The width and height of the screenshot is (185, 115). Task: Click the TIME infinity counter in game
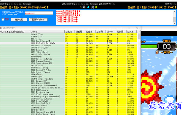click(167, 47)
